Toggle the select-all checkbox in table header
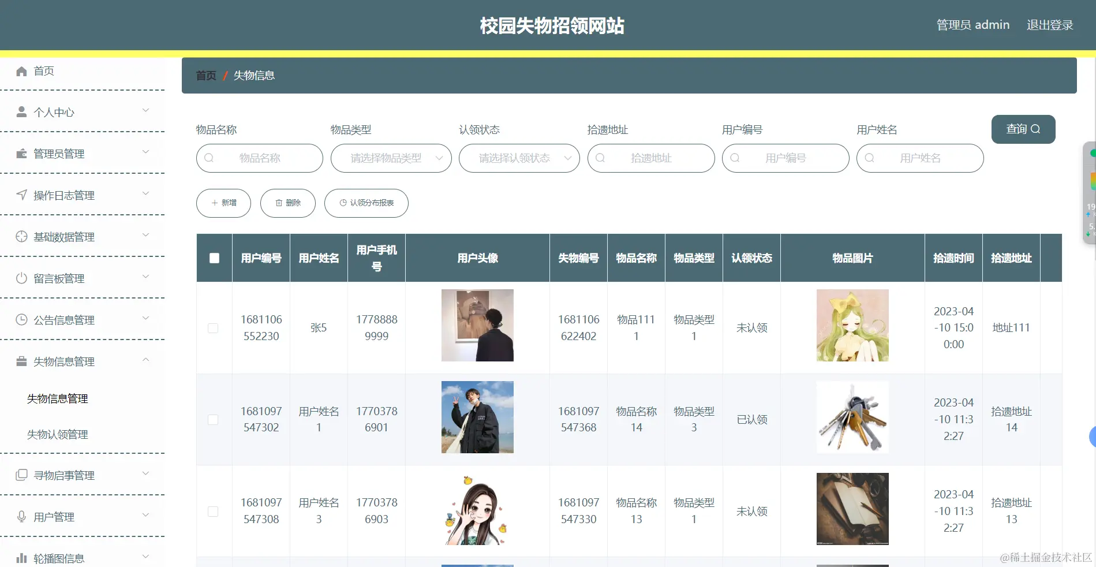This screenshot has height=567, width=1096. (214, 258)
